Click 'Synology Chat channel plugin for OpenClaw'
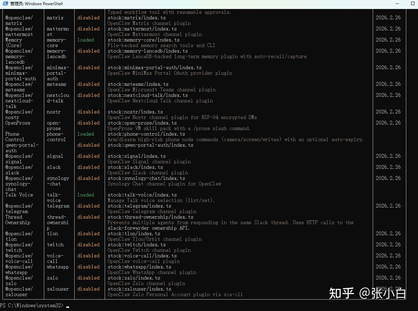Image resolution: width=418 pixels, height=311 pixels. point(164,184)
